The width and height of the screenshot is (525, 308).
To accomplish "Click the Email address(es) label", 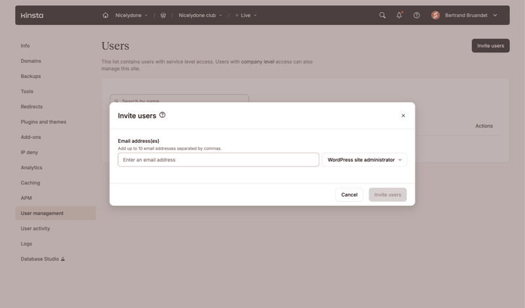I will tap(138, 141).
